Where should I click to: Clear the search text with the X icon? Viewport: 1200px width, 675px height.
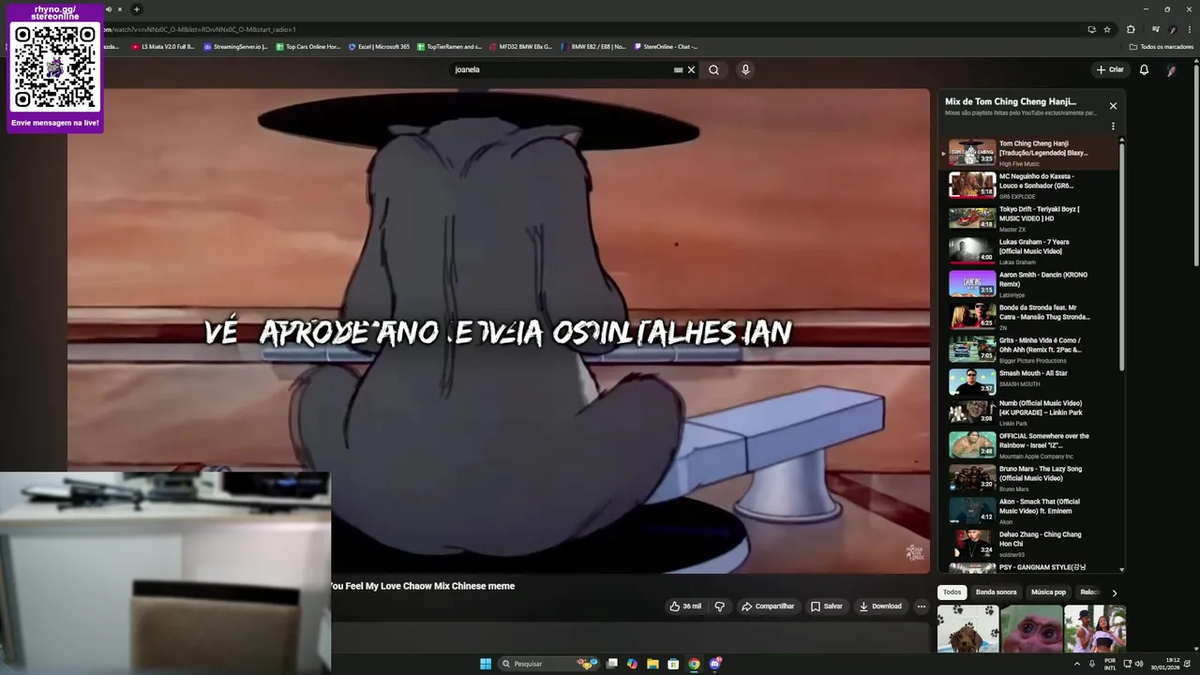(692, 69)
